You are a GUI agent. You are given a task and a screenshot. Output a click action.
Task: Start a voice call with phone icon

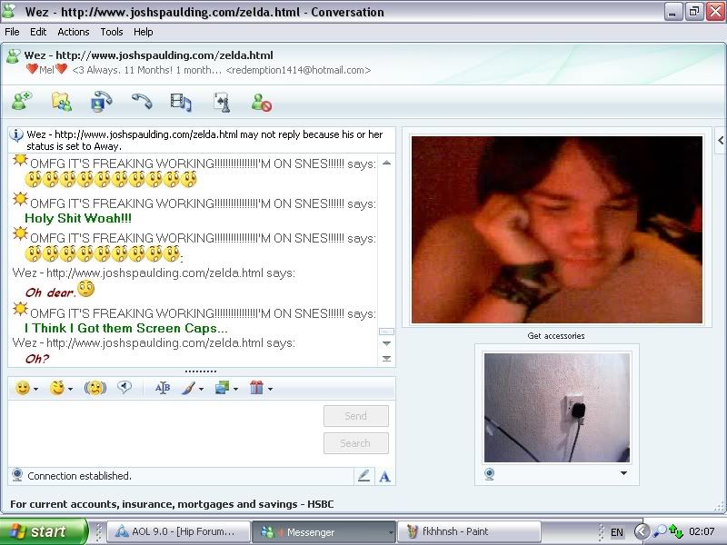coord(141,103)
